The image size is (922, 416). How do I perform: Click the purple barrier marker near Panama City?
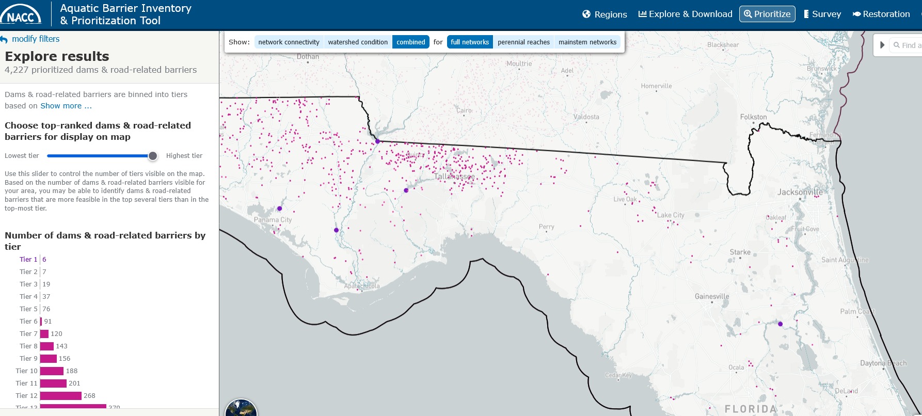click(280, 209)
